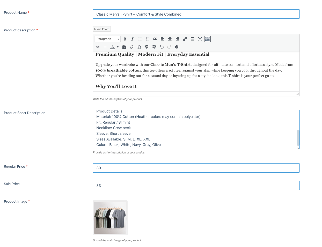Align text right

[177, 39]
